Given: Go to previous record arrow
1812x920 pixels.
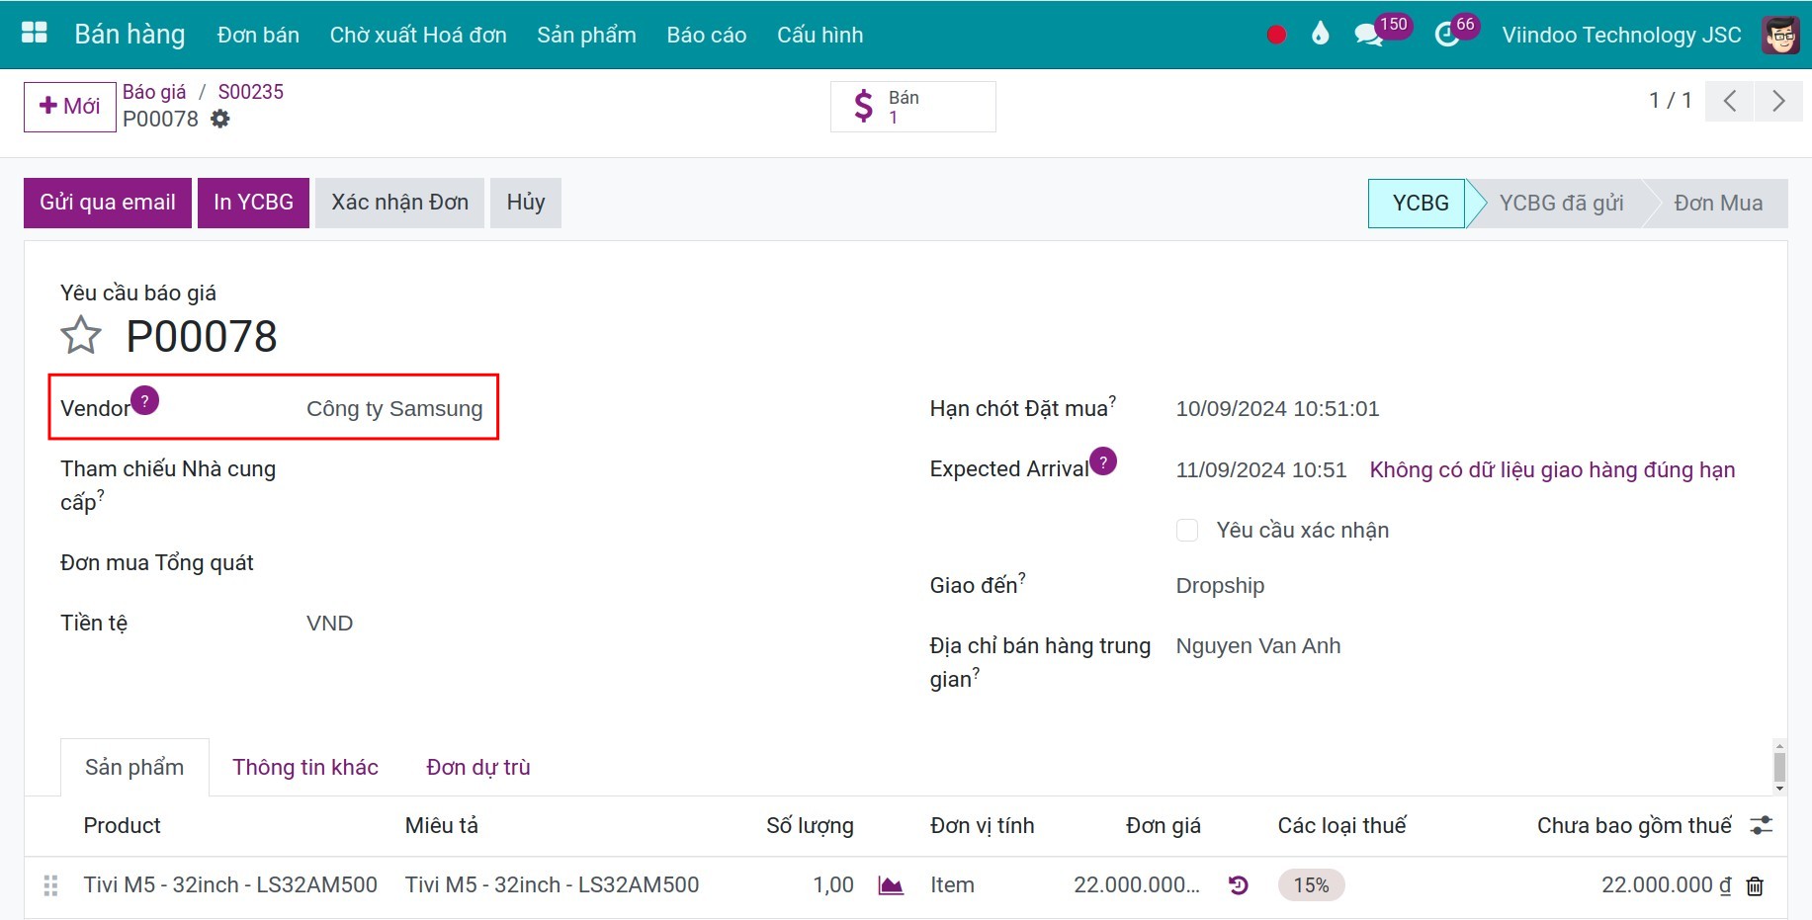Looking at the screenshot, I should click(x=1730, y=101).
